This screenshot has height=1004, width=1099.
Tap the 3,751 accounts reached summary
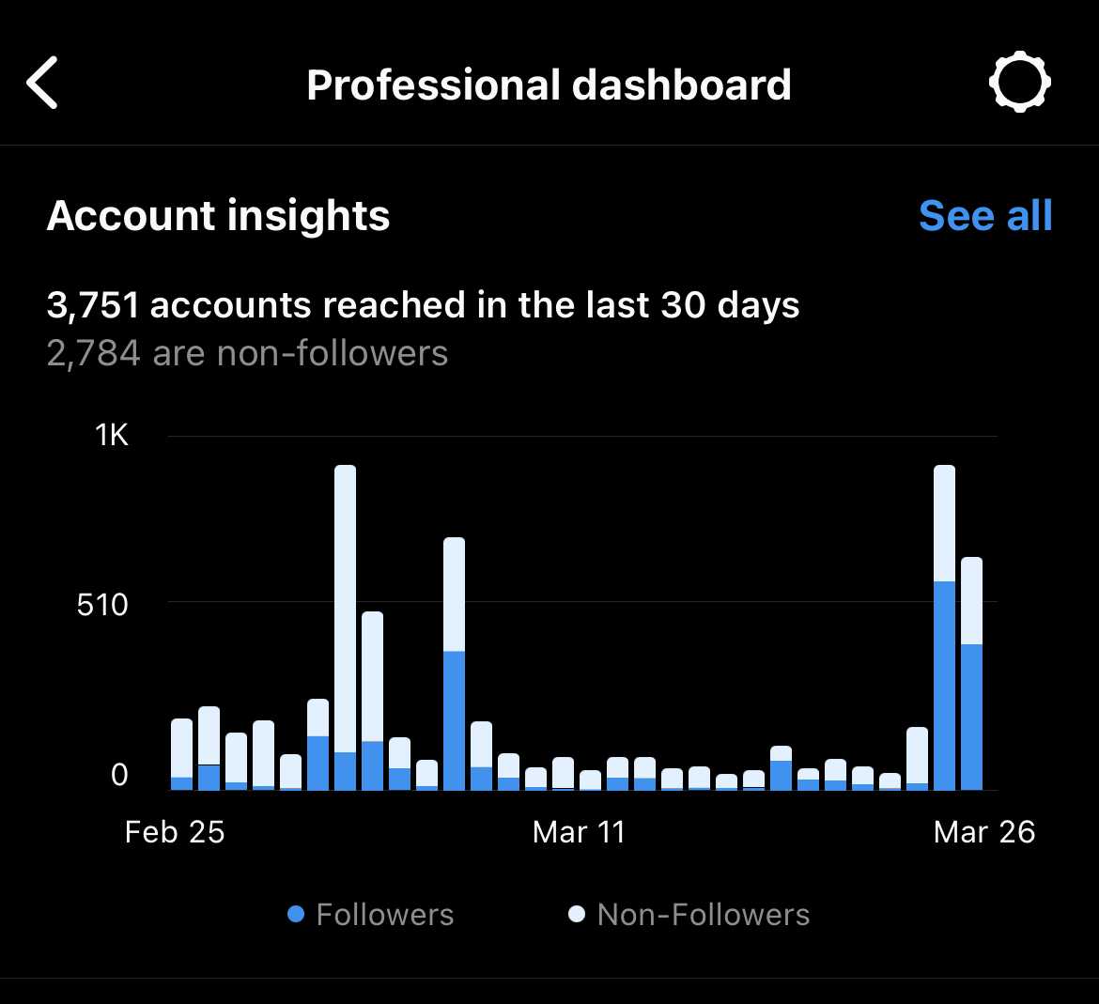423,305
